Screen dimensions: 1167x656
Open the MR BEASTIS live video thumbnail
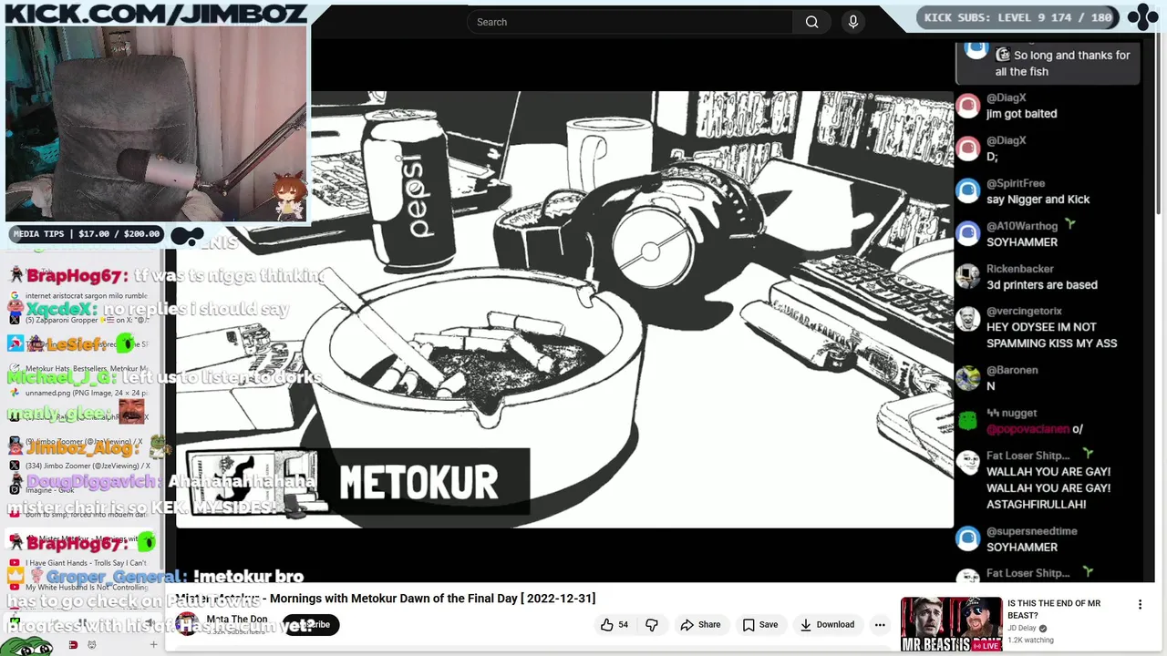pos(951,624)
